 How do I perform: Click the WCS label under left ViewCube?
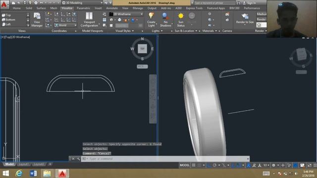[x=142, y=66]
